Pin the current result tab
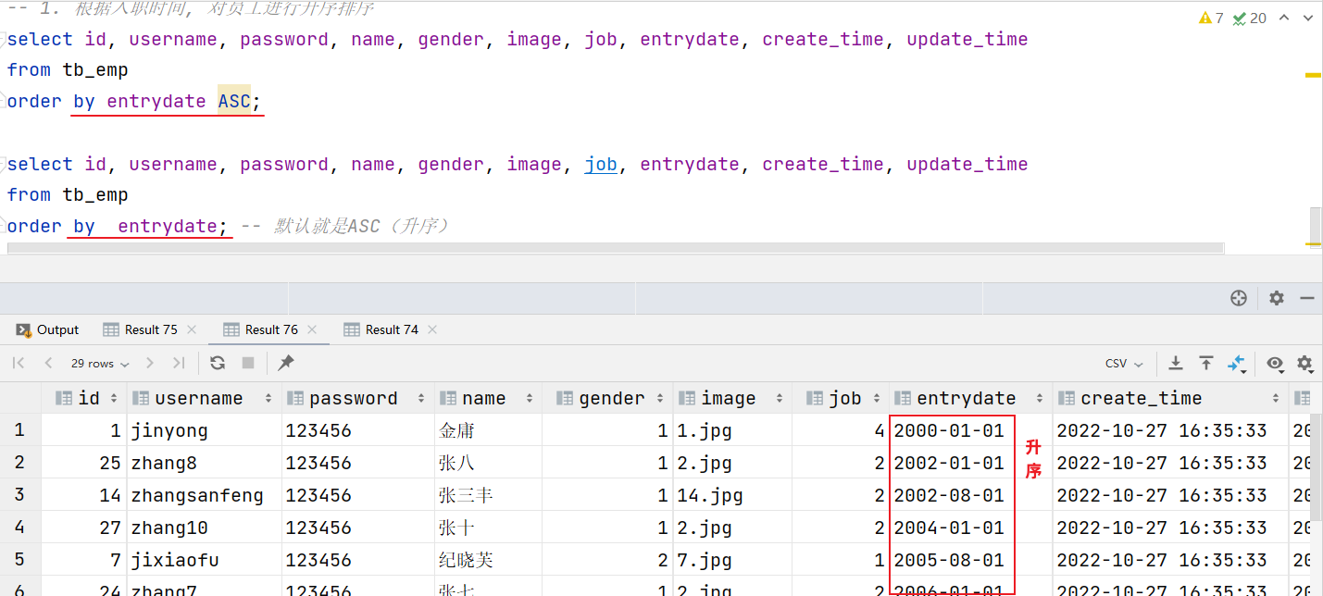The width and height of the screenshot is (1323, 596). pos(286,363)
